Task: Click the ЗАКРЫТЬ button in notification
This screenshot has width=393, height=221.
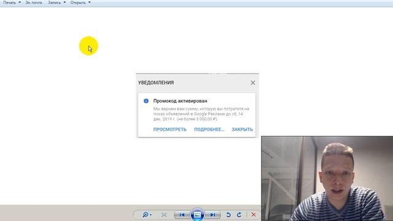Action: [242, 130]
